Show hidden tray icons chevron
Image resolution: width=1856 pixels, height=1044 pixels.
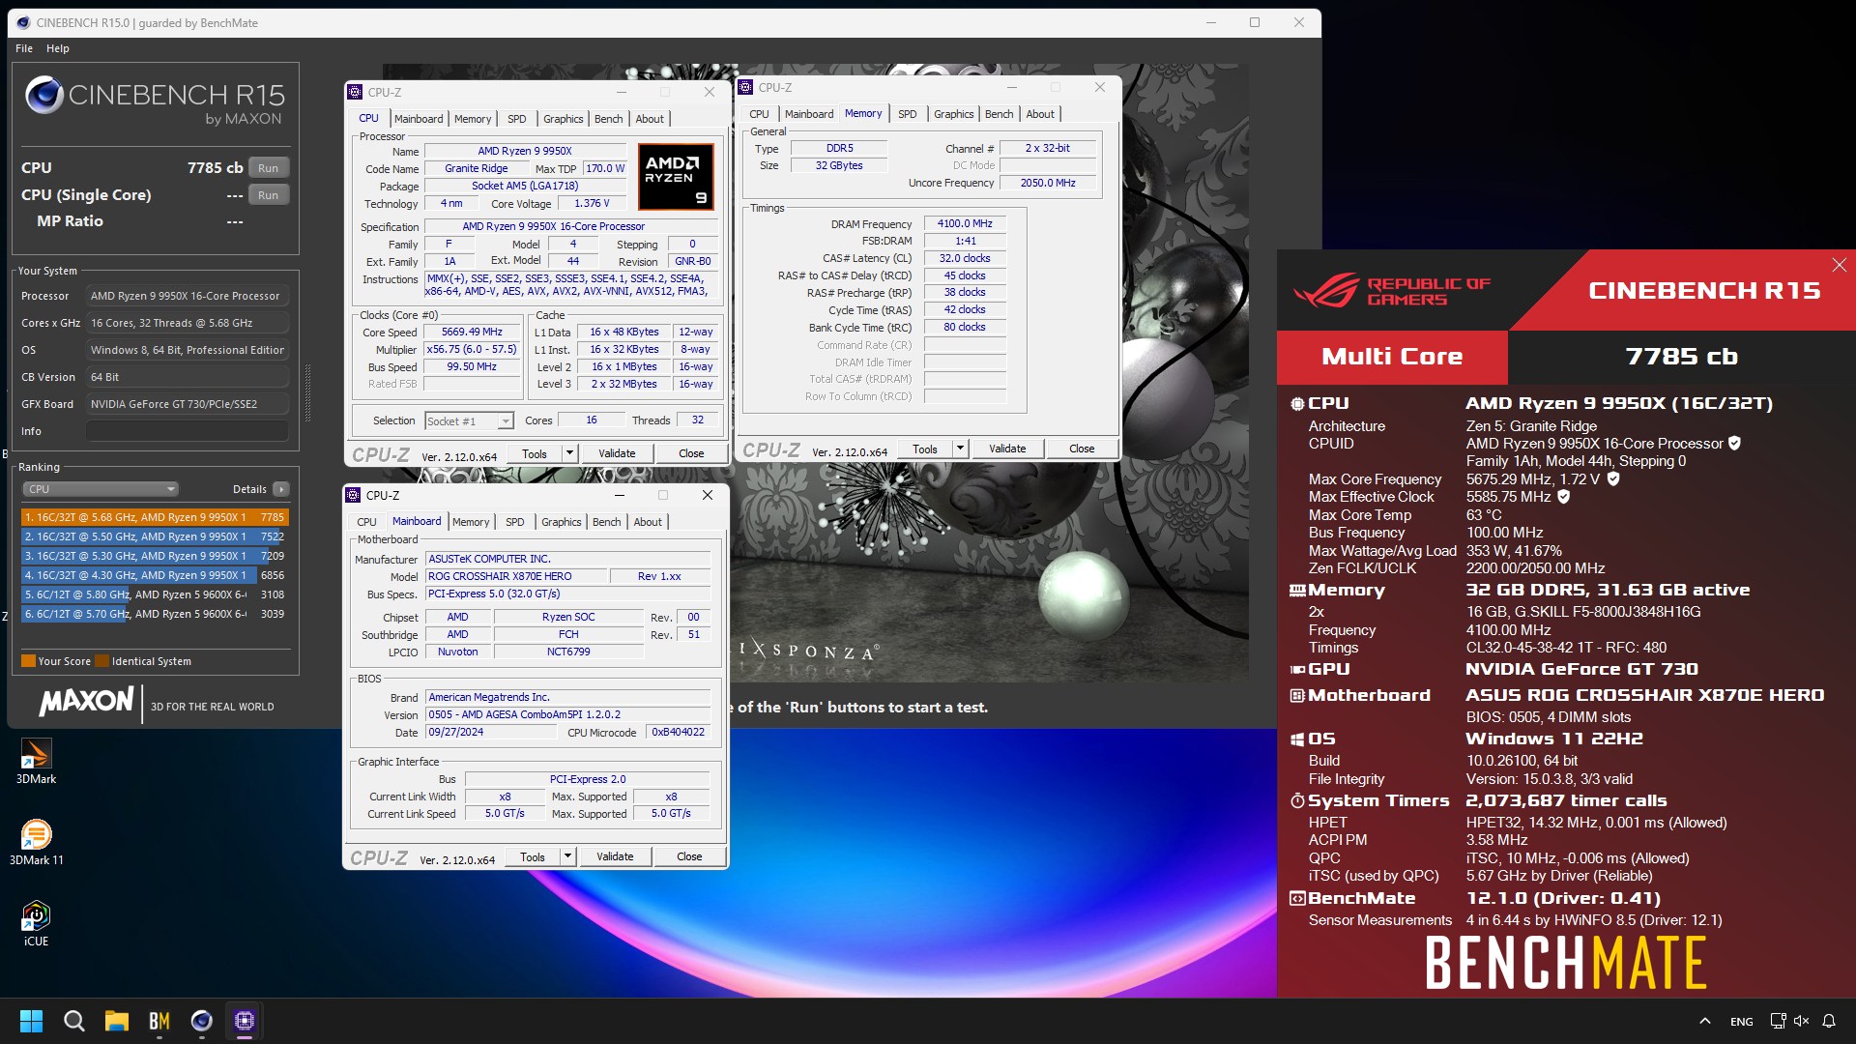pos(1704,1021)
